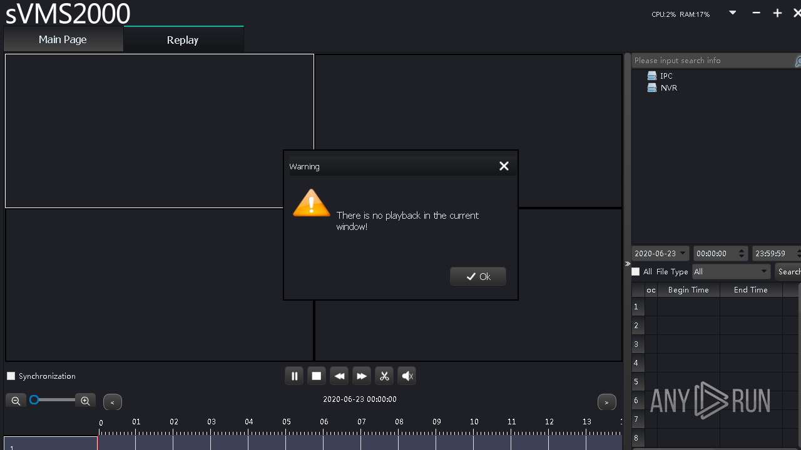Adjust the timeline zoom slider handle
The image size is (801, 450).
[34, 399]
